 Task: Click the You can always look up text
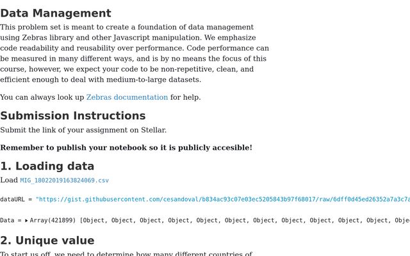42,97
